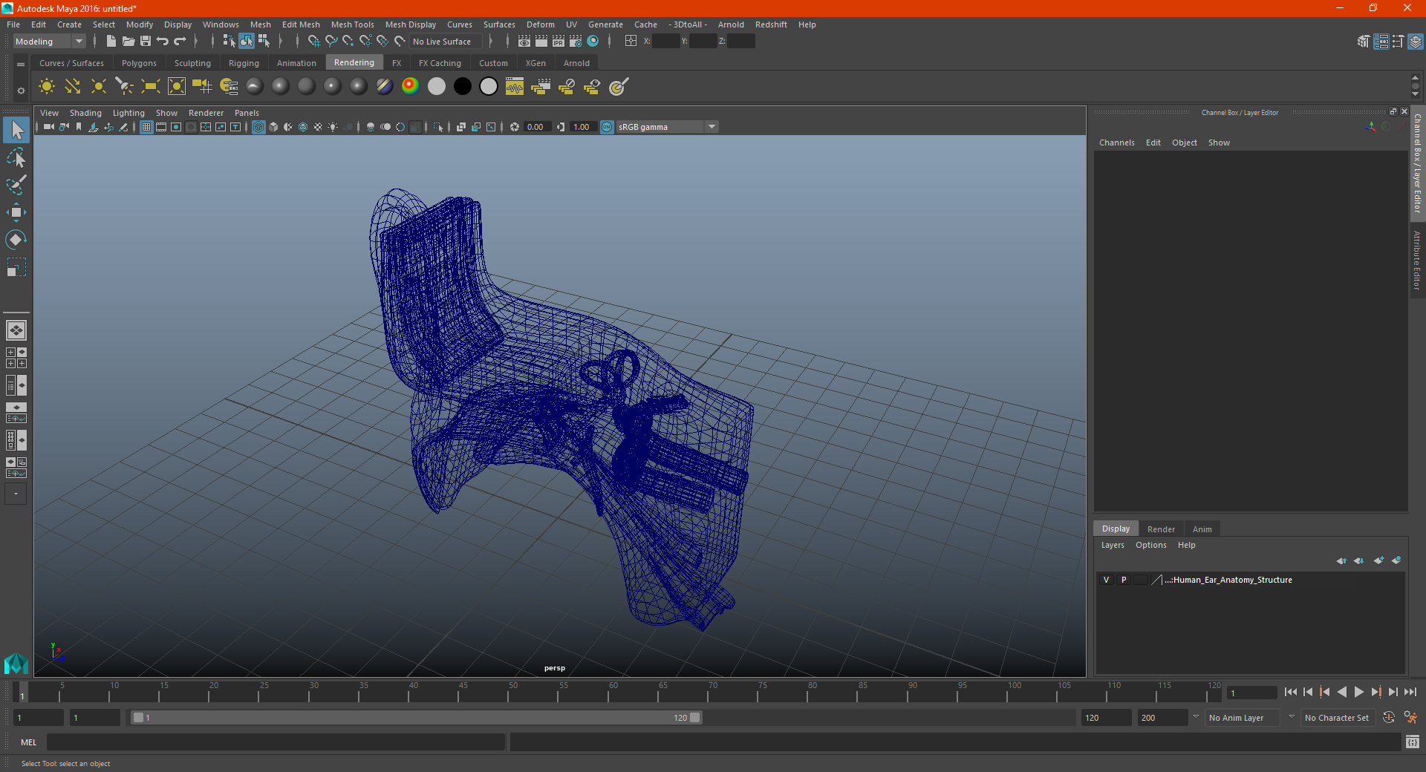This screenshot has width=1426, height=772.
Task: Switch to the Arnold shelf tab
Action: click(576, 63)
